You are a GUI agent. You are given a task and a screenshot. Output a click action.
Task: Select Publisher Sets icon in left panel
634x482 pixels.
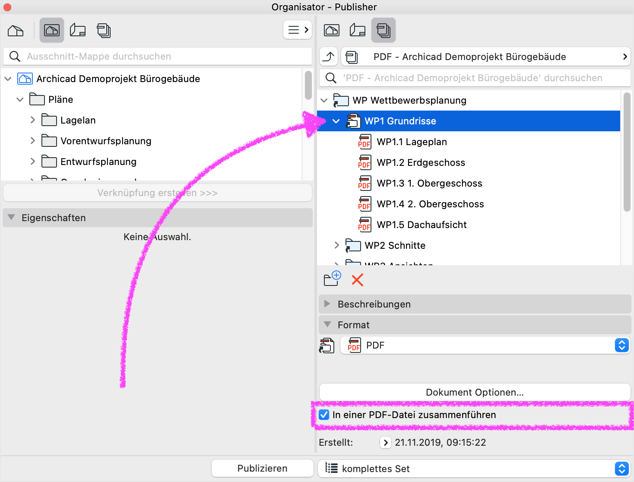click(104, 30)
